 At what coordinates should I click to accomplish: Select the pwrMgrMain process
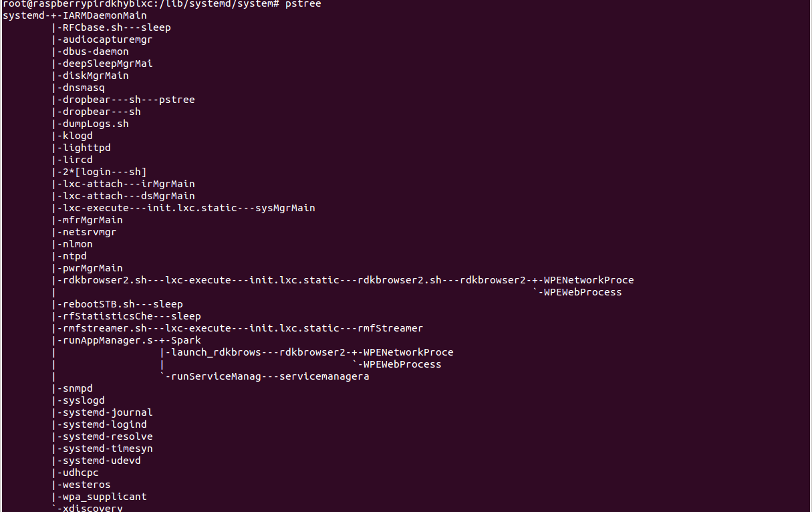click(93, 268)
